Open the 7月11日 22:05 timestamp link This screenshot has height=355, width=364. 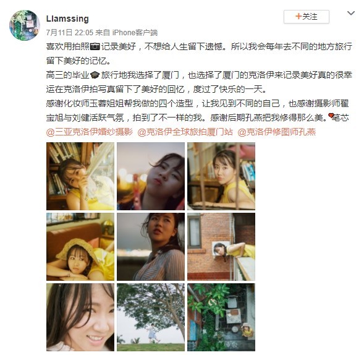tap(70, 33)
